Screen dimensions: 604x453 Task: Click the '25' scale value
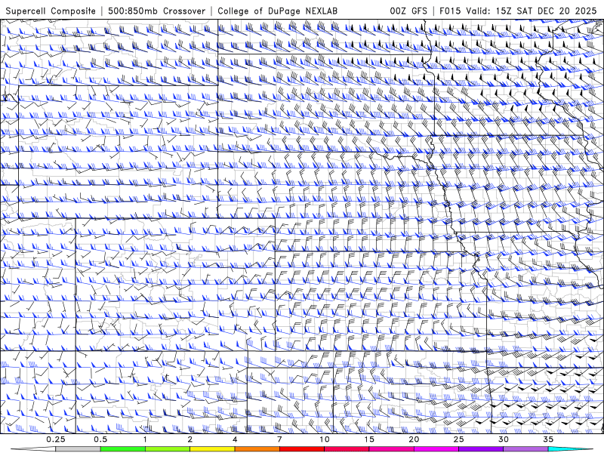point(459,439)
